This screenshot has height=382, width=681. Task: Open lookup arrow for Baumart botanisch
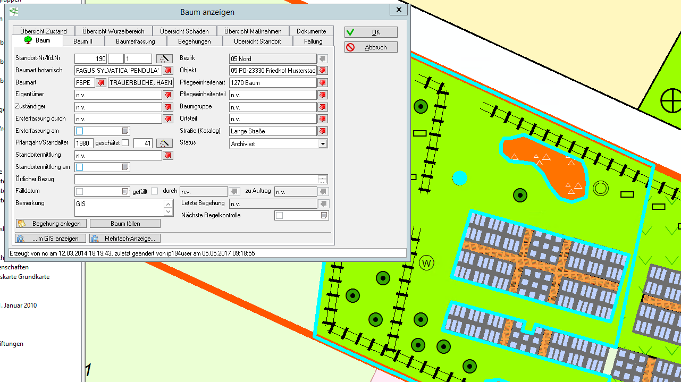(168, 71)
